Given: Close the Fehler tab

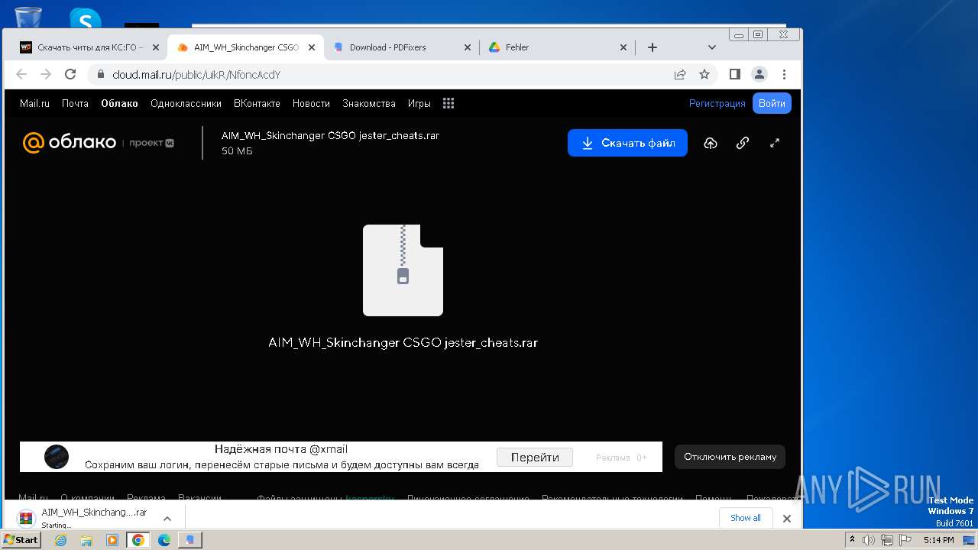Looking at the screenshot, I should pos(623,47).
